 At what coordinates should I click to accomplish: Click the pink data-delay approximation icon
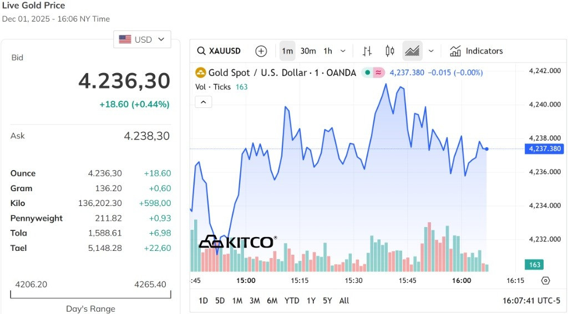click(x=378, y=73)
